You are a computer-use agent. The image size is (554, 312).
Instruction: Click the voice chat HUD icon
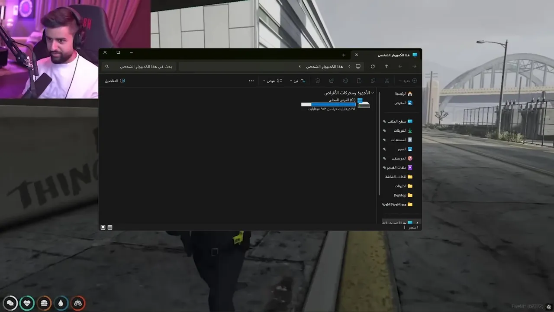(10, 303)
